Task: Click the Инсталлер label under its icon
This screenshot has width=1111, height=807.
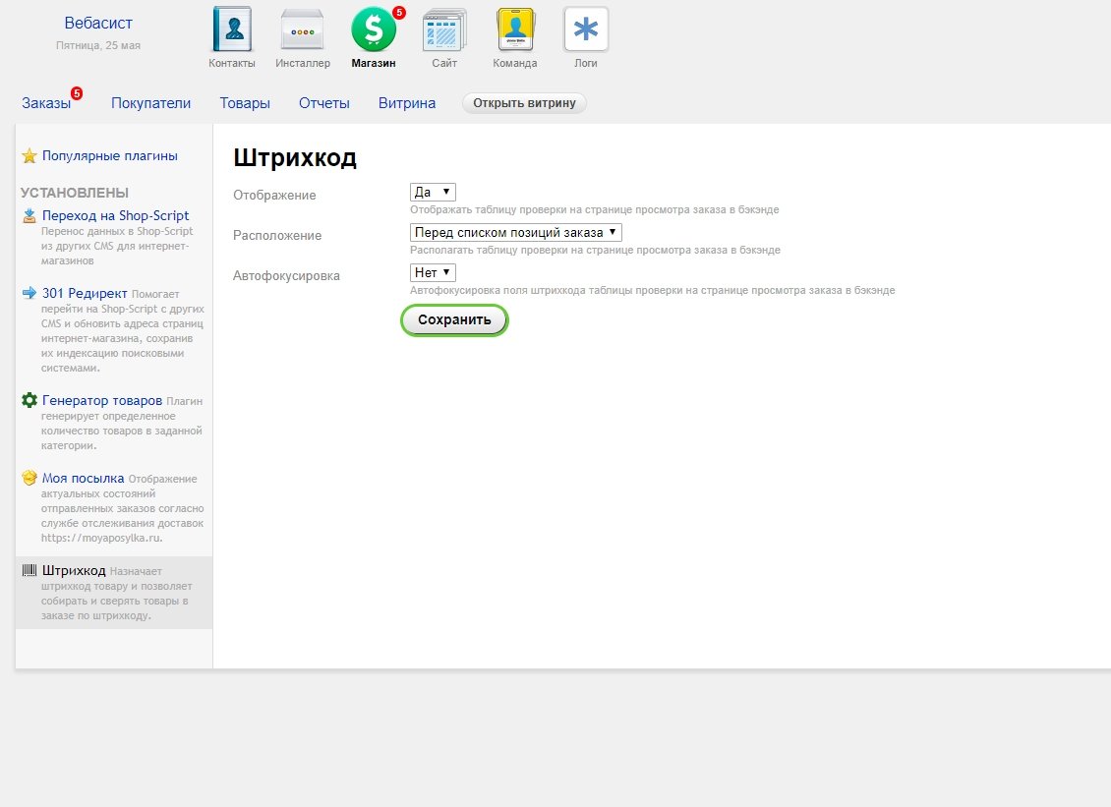Action: [303, 63]
